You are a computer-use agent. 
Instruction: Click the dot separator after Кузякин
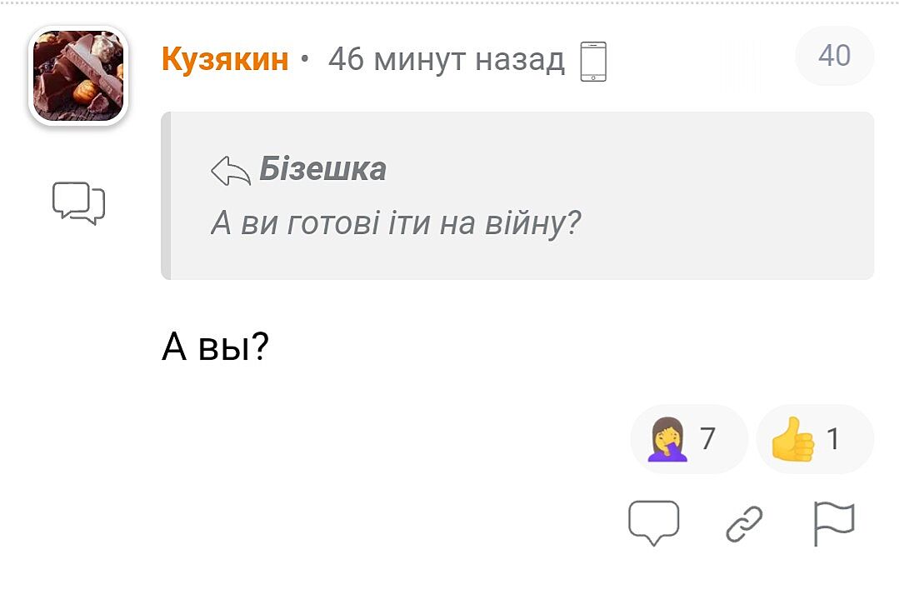click(x=305, y=60)
